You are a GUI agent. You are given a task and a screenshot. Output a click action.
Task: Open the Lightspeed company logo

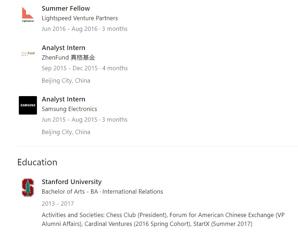tap(28, 15)
